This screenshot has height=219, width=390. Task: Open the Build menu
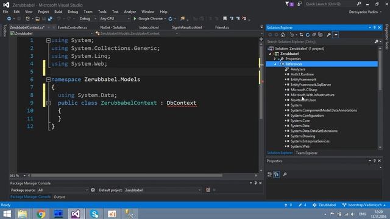[x=58, y=12]
